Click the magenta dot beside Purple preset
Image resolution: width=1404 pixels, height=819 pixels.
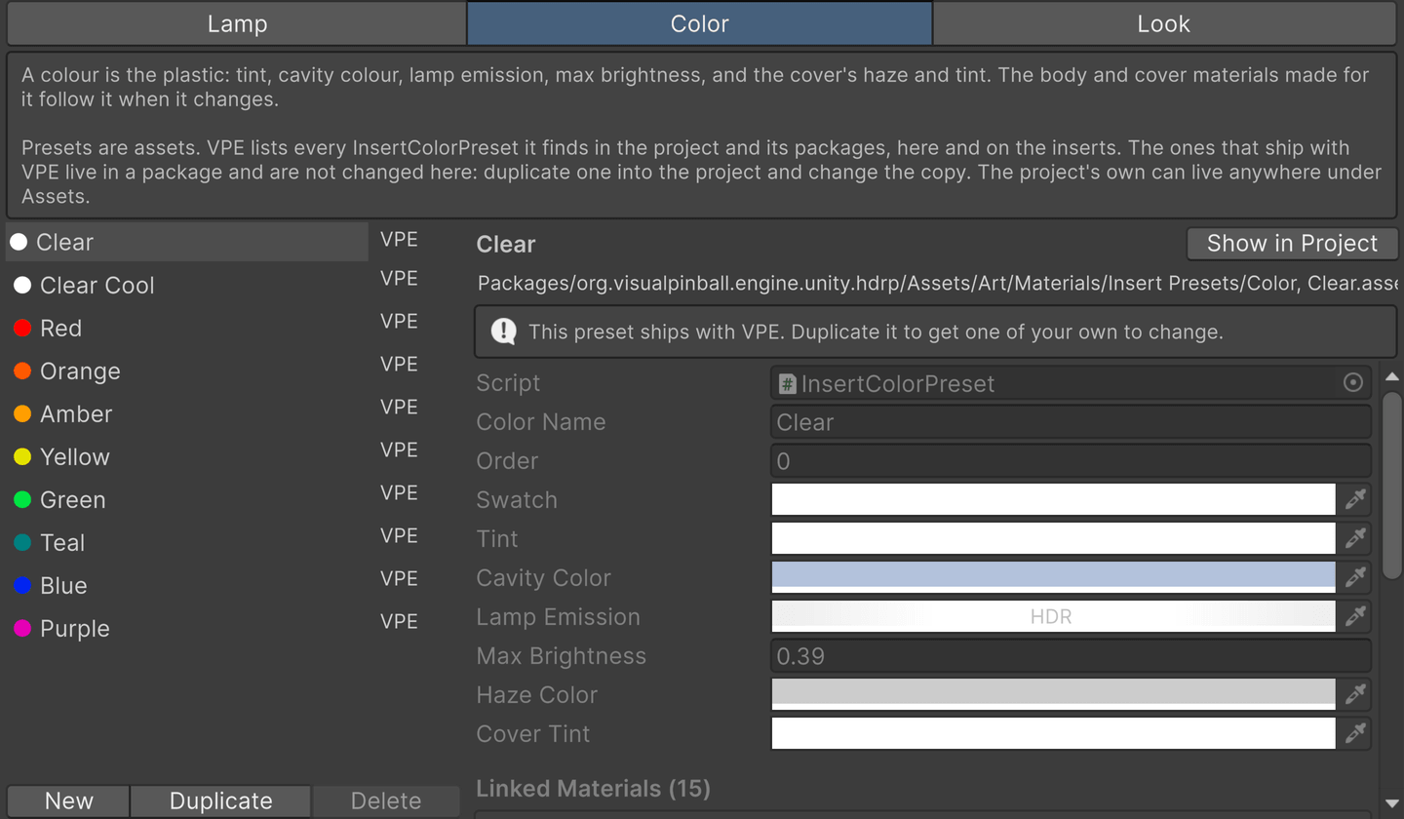[22, 629]
